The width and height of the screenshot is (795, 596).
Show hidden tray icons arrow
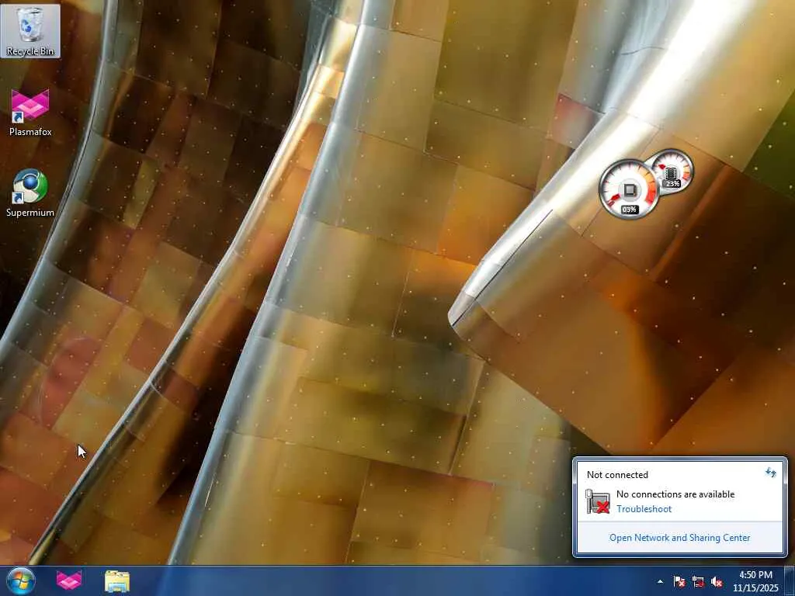(660, 582)
